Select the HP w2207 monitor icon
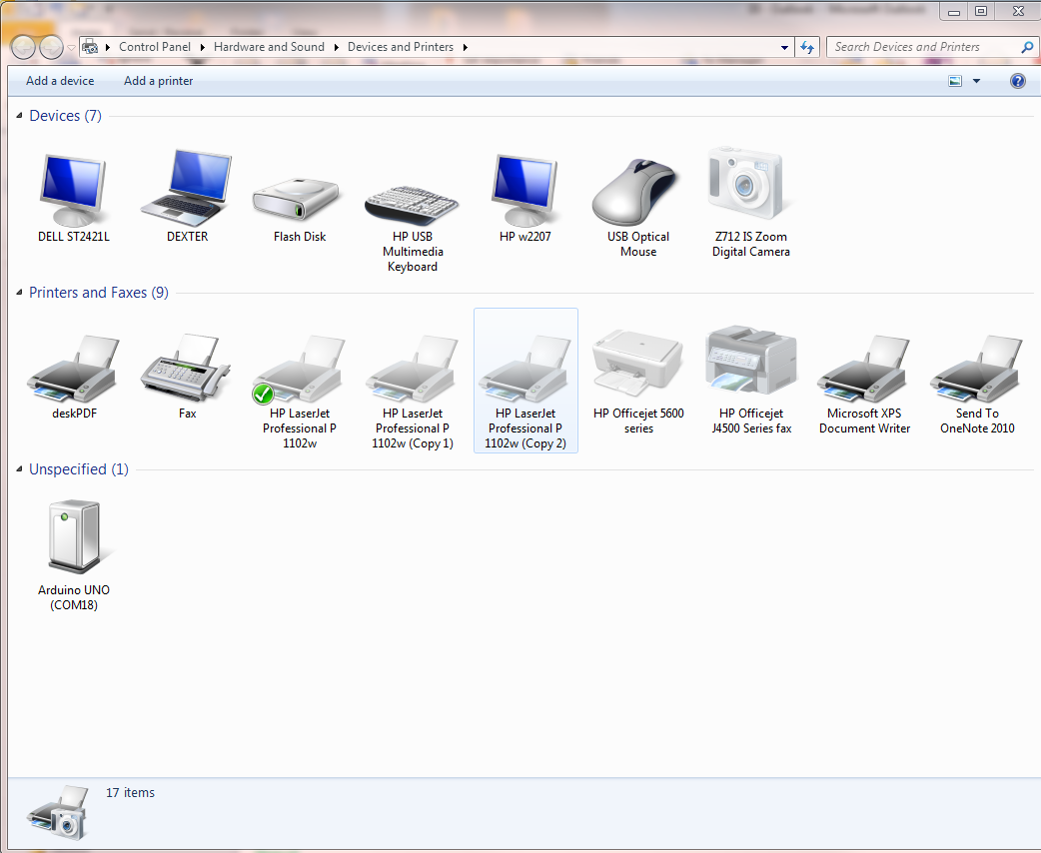The width and height of the screenshot is (1041, 853). coord(524,191)
